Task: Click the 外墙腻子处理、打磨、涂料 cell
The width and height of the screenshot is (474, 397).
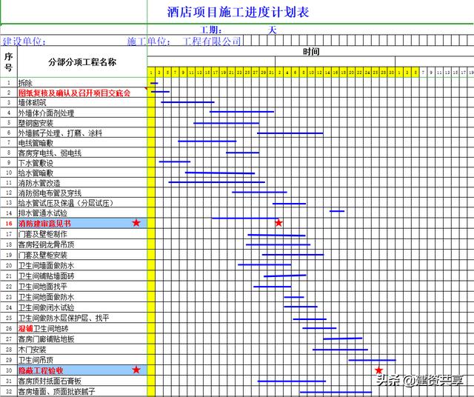Action: (82, 133)
